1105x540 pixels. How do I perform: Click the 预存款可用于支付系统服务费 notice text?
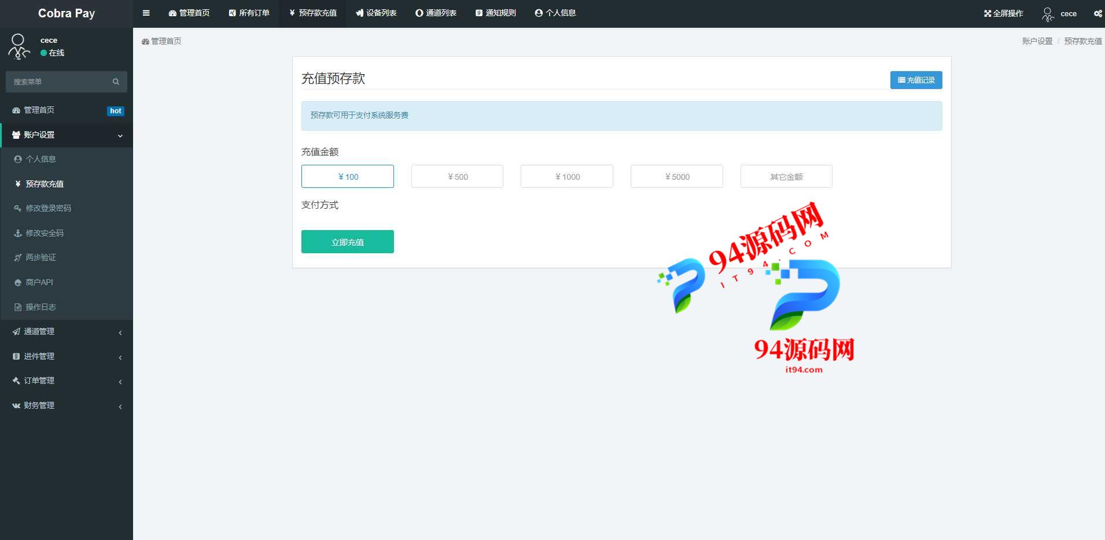tap(359, 115)
